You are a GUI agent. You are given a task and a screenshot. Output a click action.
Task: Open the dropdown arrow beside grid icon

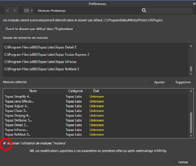click(32, 11)
